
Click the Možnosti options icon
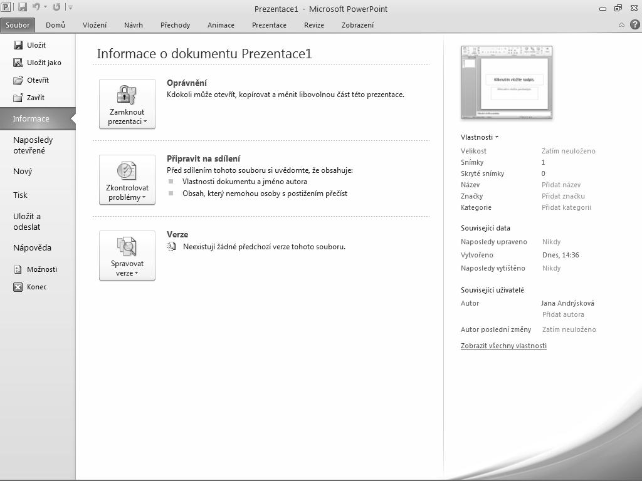tap(18, 269)
